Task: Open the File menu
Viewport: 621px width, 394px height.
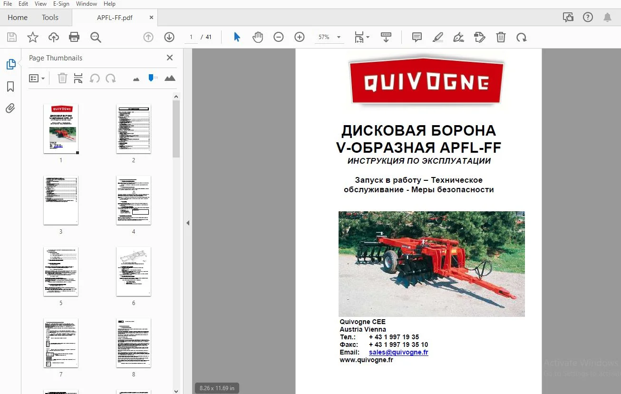Action: click(x=8, y=4)
